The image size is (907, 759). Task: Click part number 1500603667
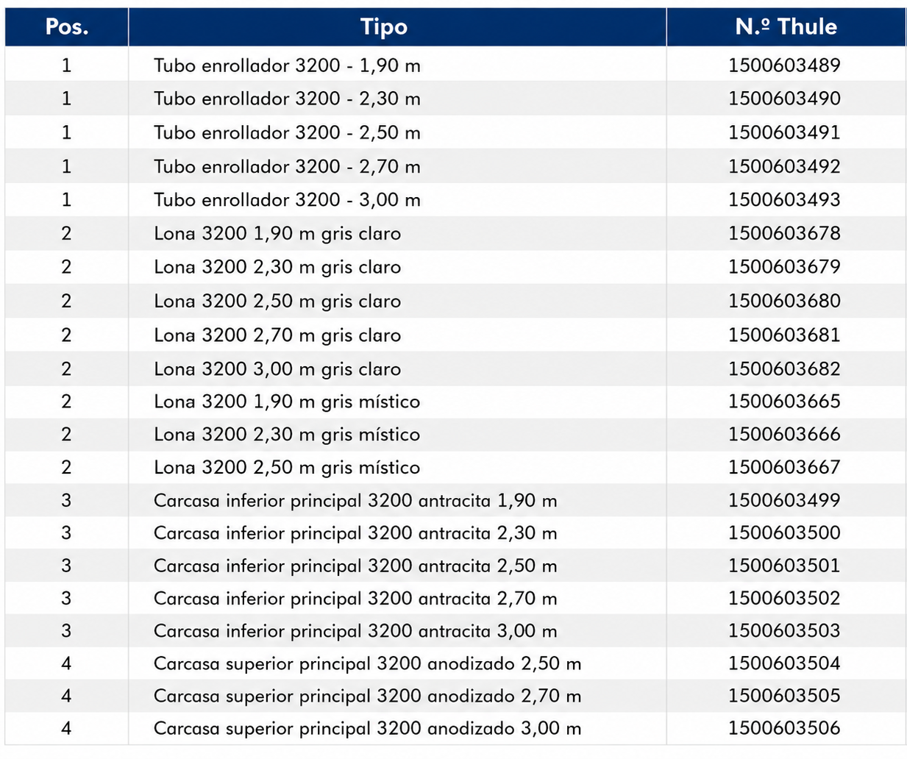784,467
